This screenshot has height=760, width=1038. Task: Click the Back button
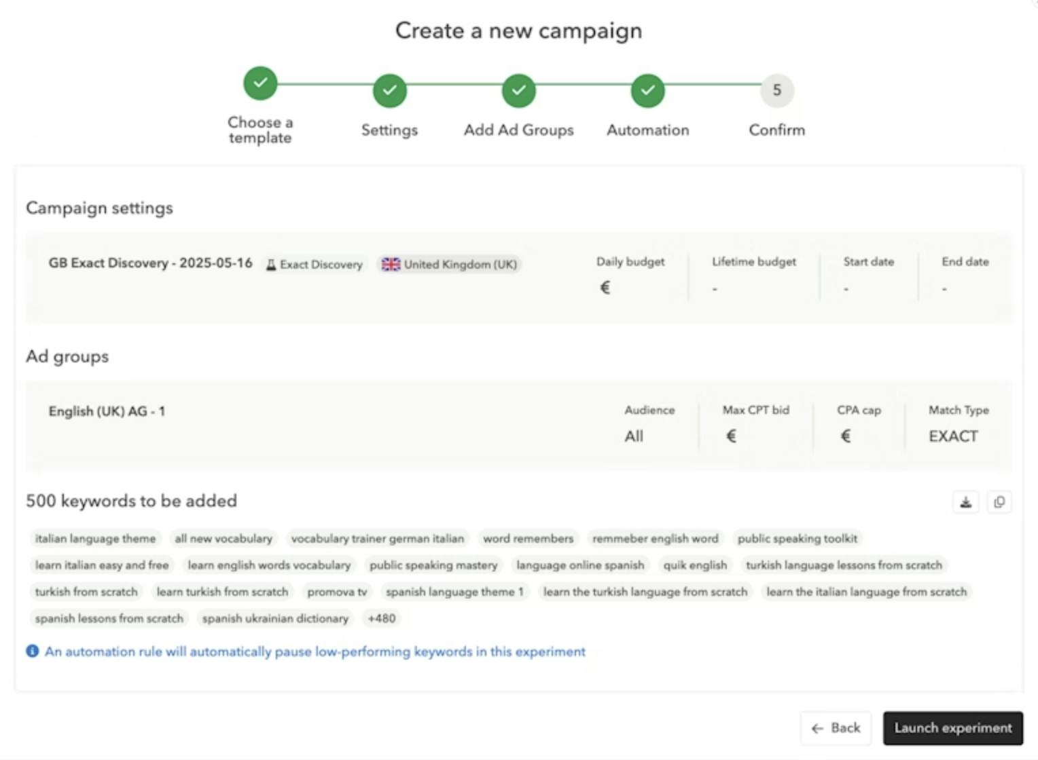coord(836,727)
